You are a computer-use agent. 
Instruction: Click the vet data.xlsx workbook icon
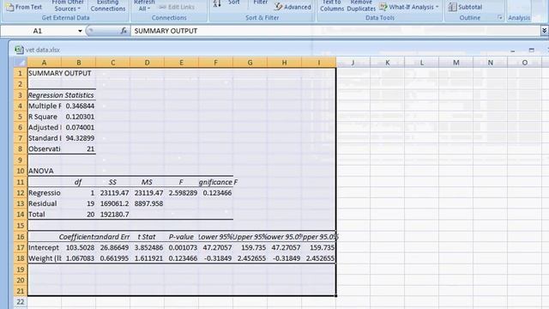19,50
